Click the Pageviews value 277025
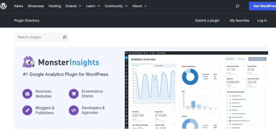 click(161, 115)
